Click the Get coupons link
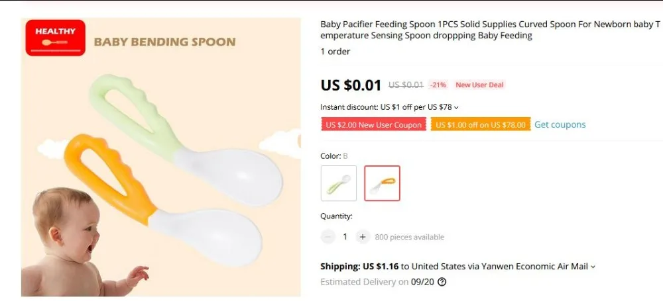The image size is (663, 301). (x=560, y=124)
